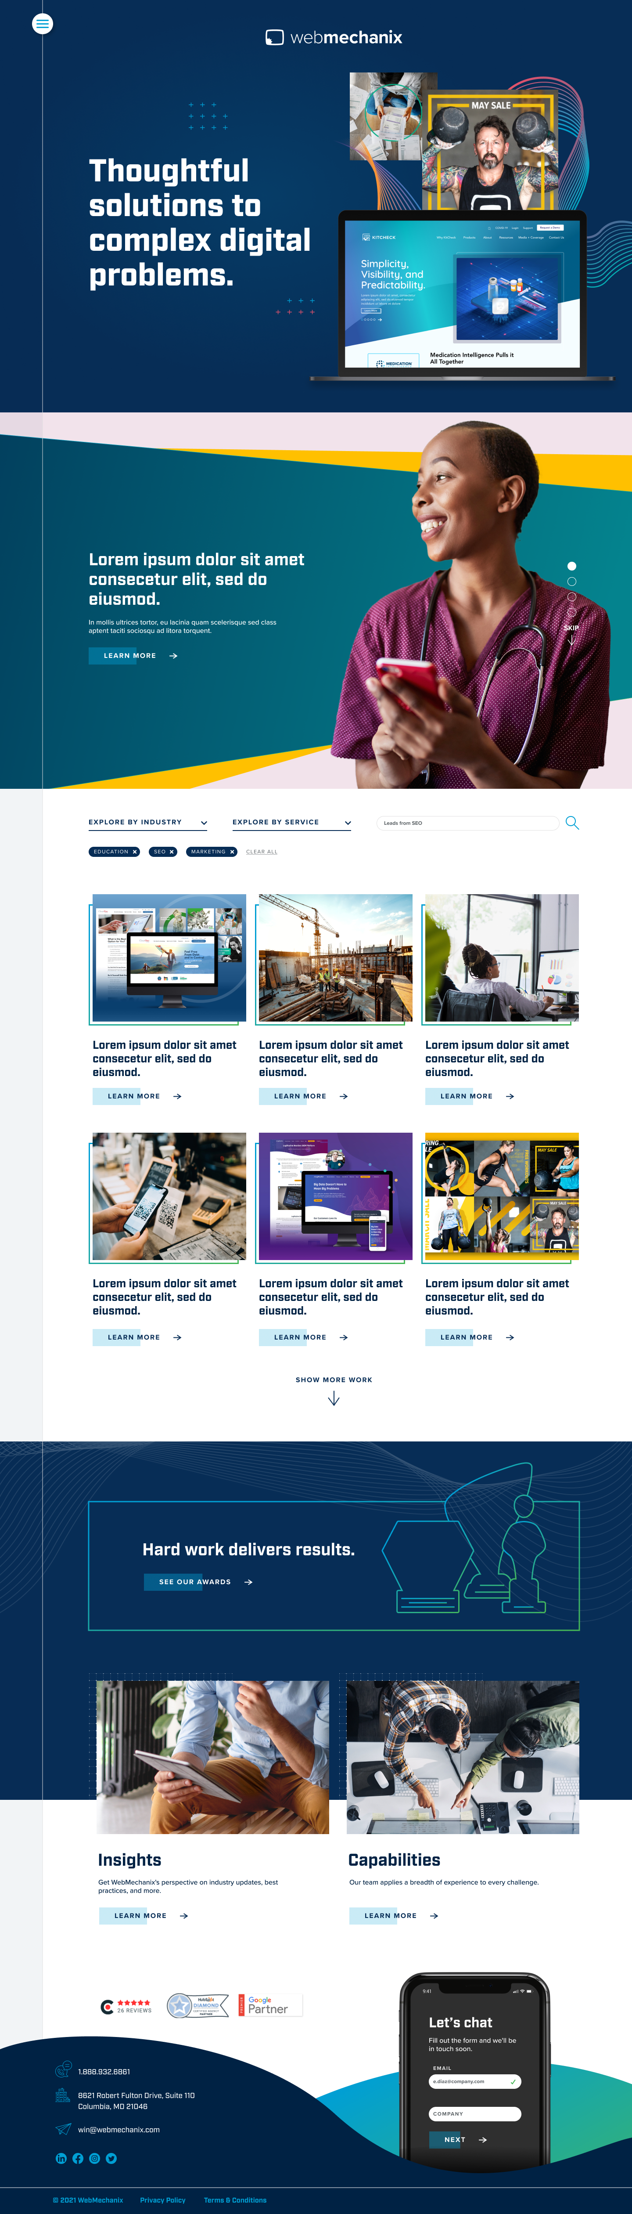Open the LinkedIn icon in the footer
Viewport: 632px width, 2214px height.
[61, 2158]
